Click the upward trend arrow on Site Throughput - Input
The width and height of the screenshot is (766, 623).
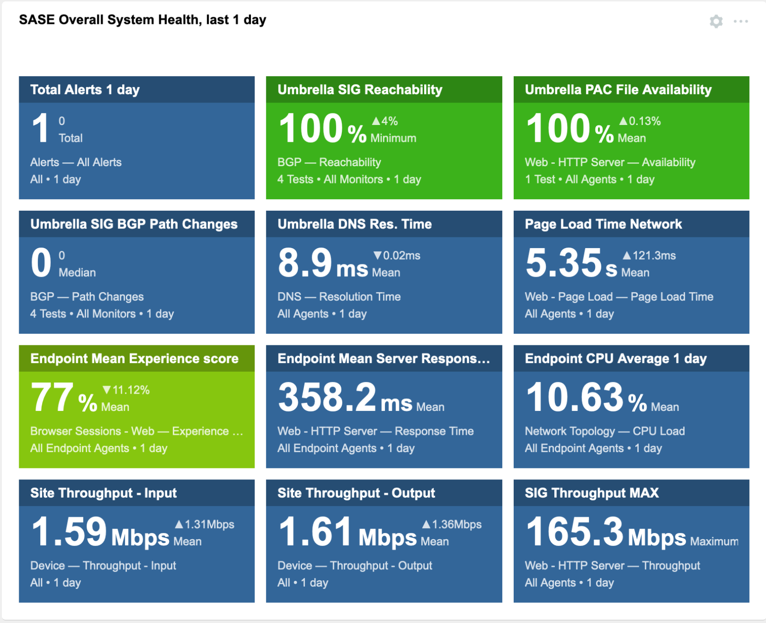click(x=180, y=524)
